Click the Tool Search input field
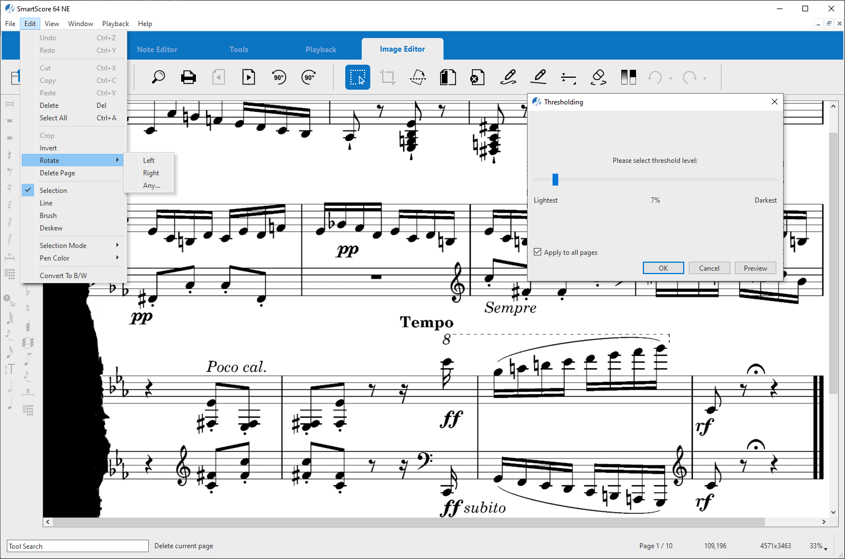Viewport: 845px width, 559px height. 78,546
